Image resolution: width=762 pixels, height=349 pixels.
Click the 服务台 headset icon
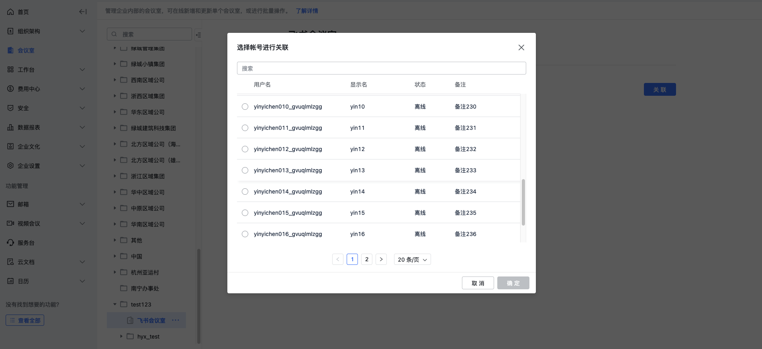point(10,243)
